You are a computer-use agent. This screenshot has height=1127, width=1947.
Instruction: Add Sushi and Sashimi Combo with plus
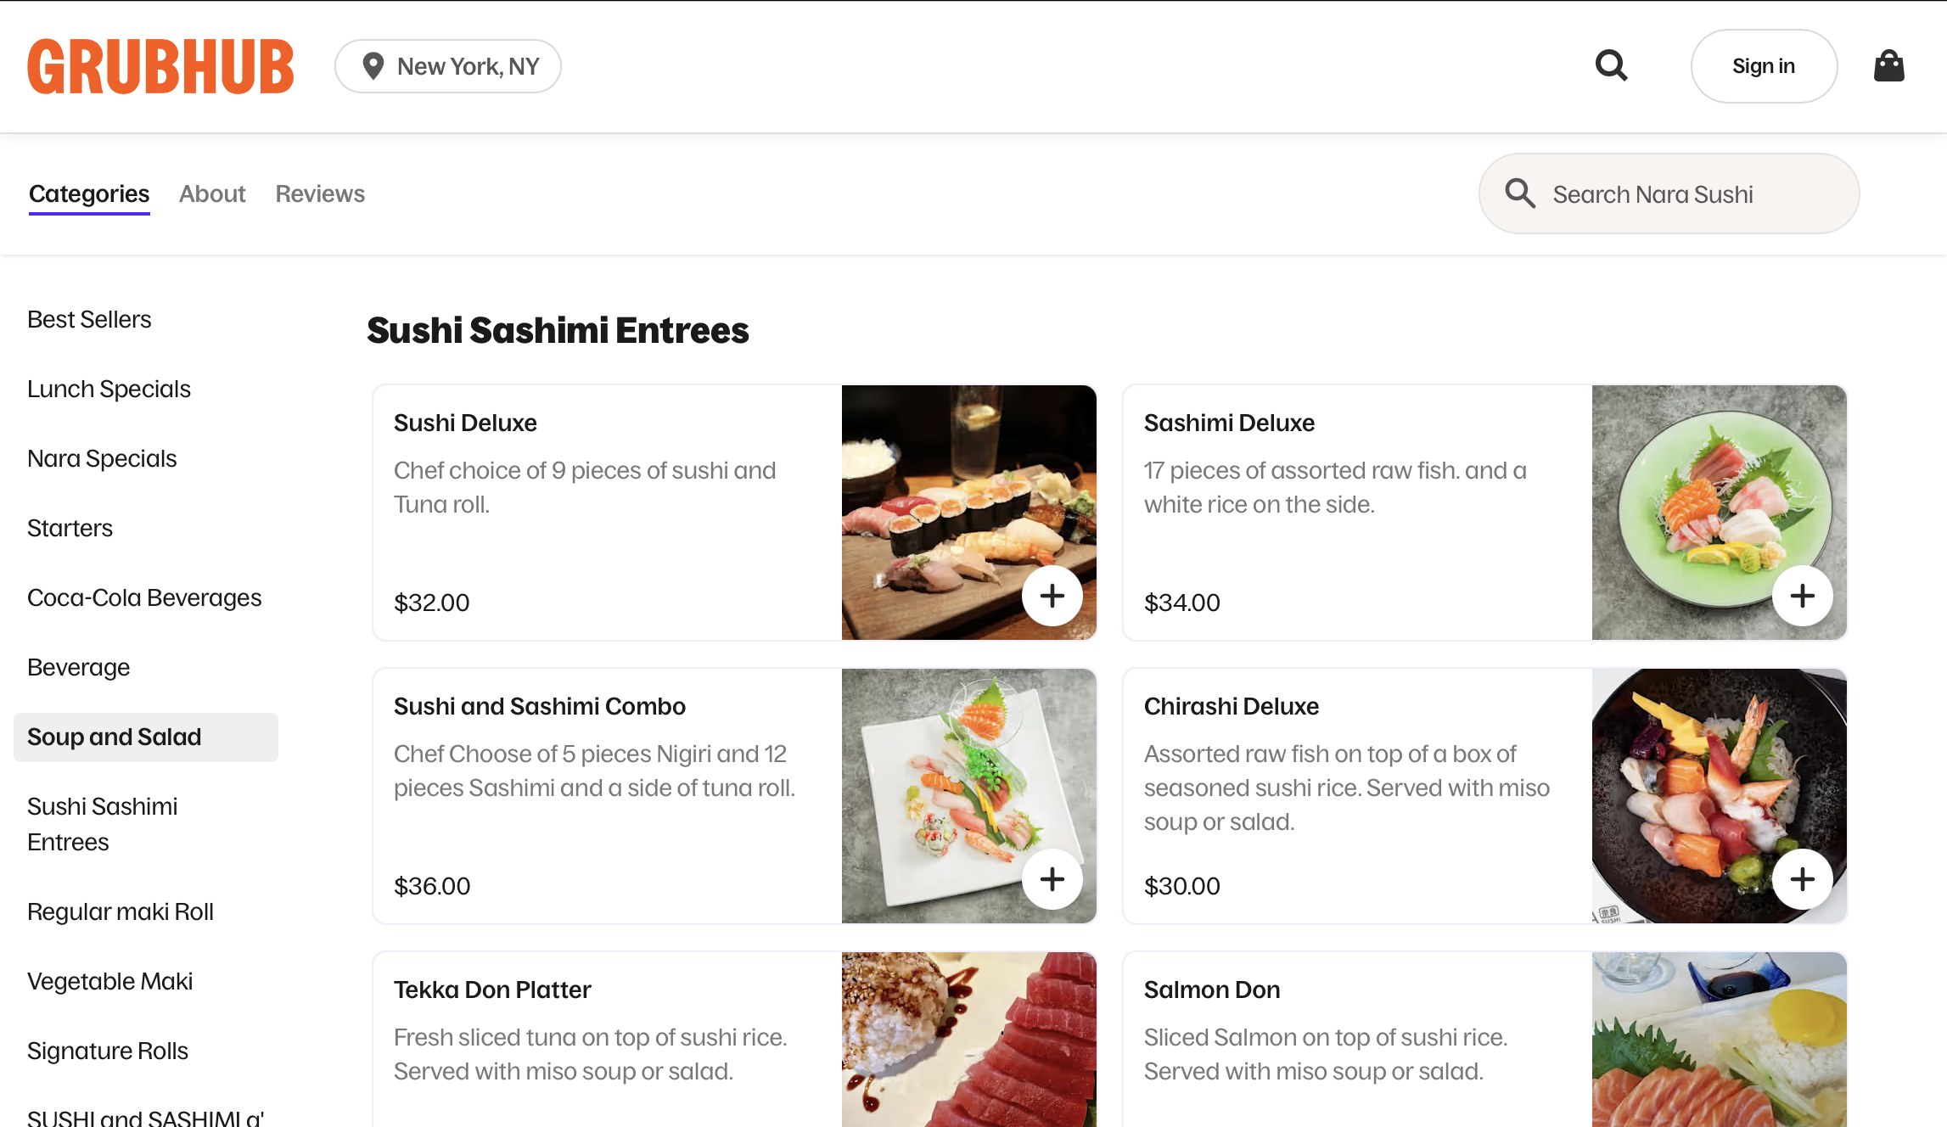(1052, 879)
